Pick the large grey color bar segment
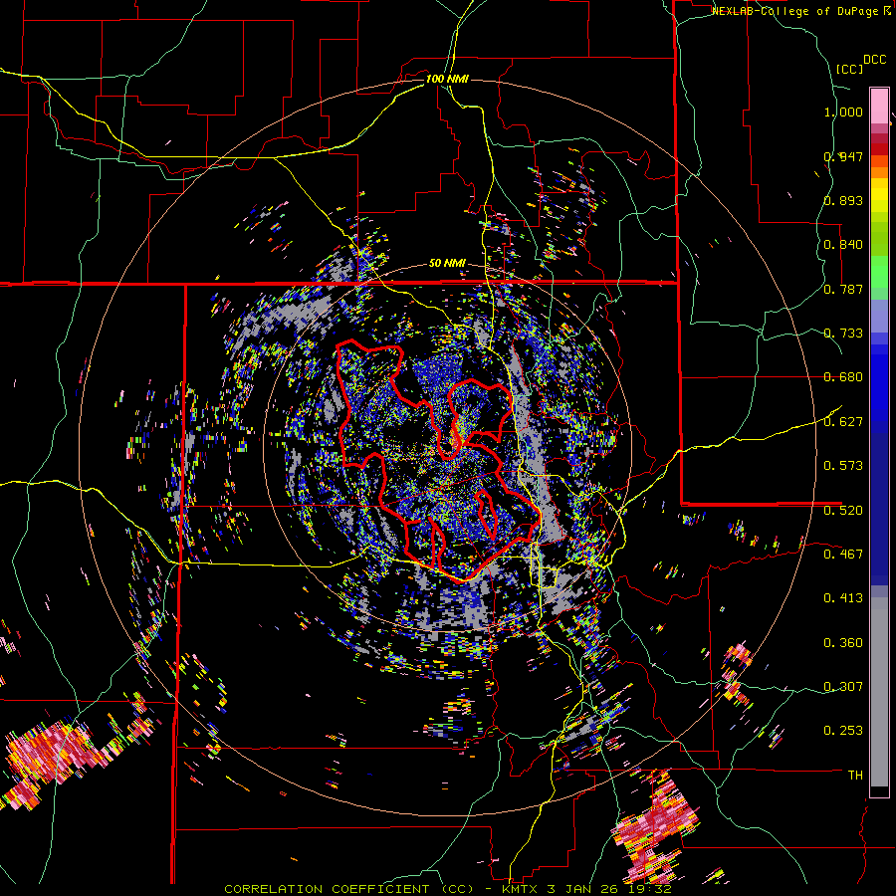This screenshot has height=896, width=896. (x=879, y=692)
